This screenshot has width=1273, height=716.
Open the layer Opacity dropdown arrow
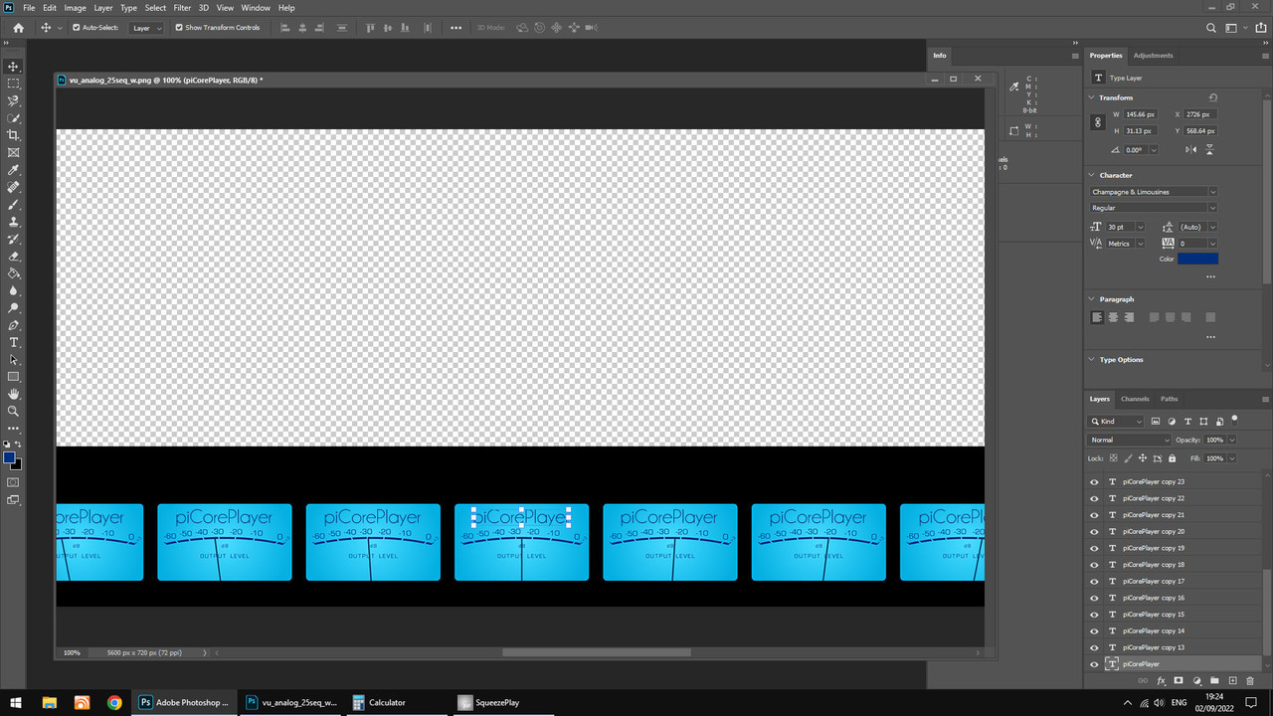1231,440
